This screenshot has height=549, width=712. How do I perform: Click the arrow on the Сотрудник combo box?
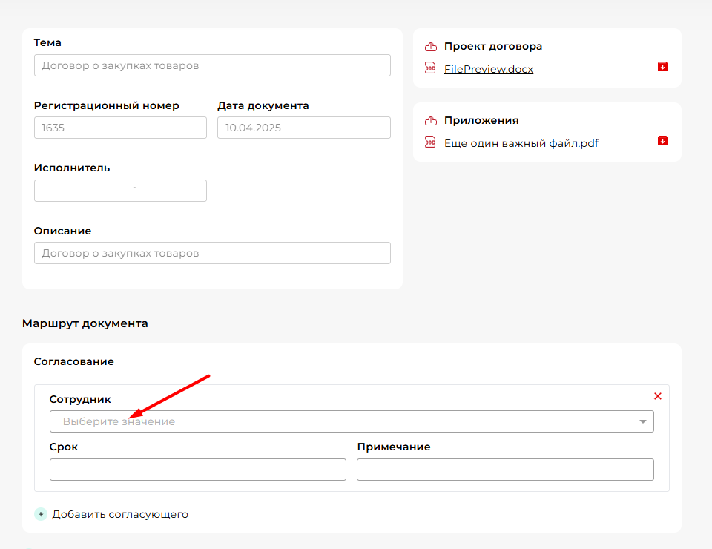[x=642, y=422]
